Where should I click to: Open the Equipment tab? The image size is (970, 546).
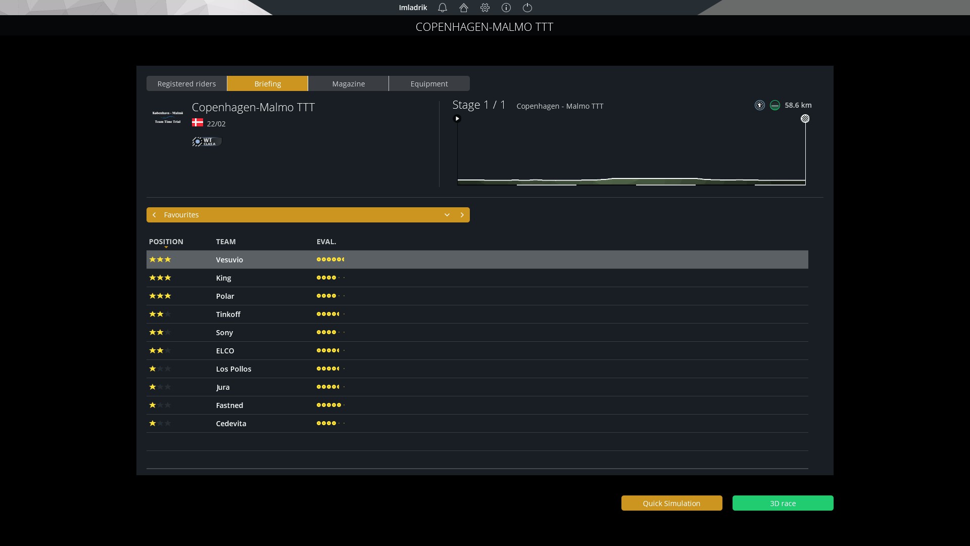coord(429,84)
